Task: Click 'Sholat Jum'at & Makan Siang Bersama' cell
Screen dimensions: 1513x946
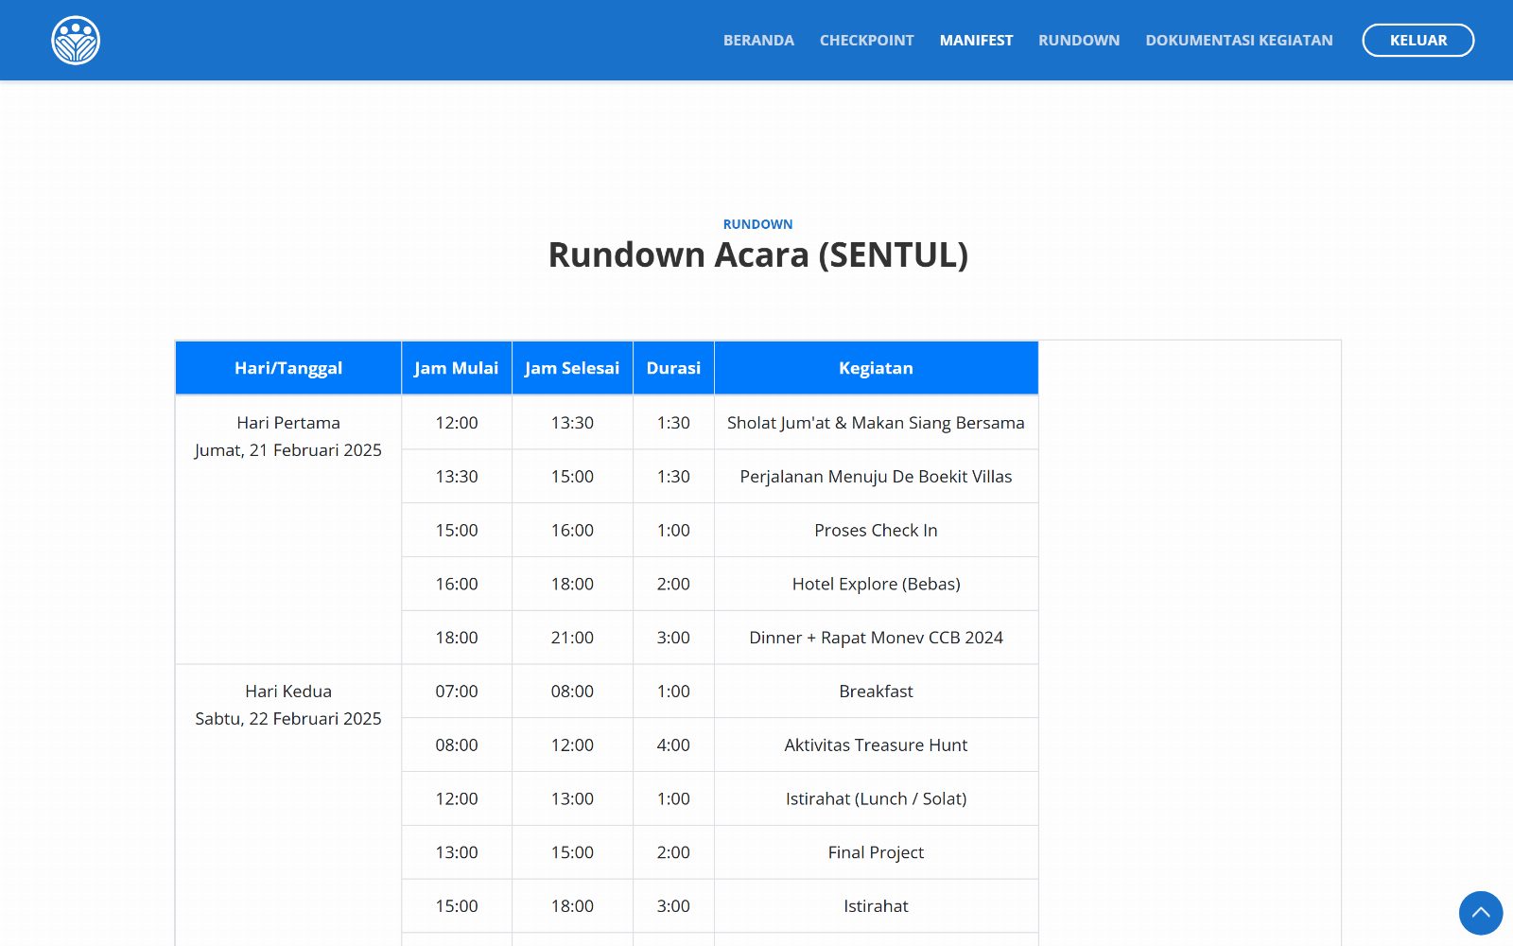Action: click(x=876, y=423)
